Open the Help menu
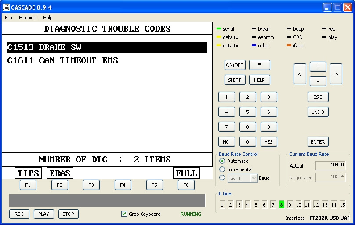 (x=47, y=18)
